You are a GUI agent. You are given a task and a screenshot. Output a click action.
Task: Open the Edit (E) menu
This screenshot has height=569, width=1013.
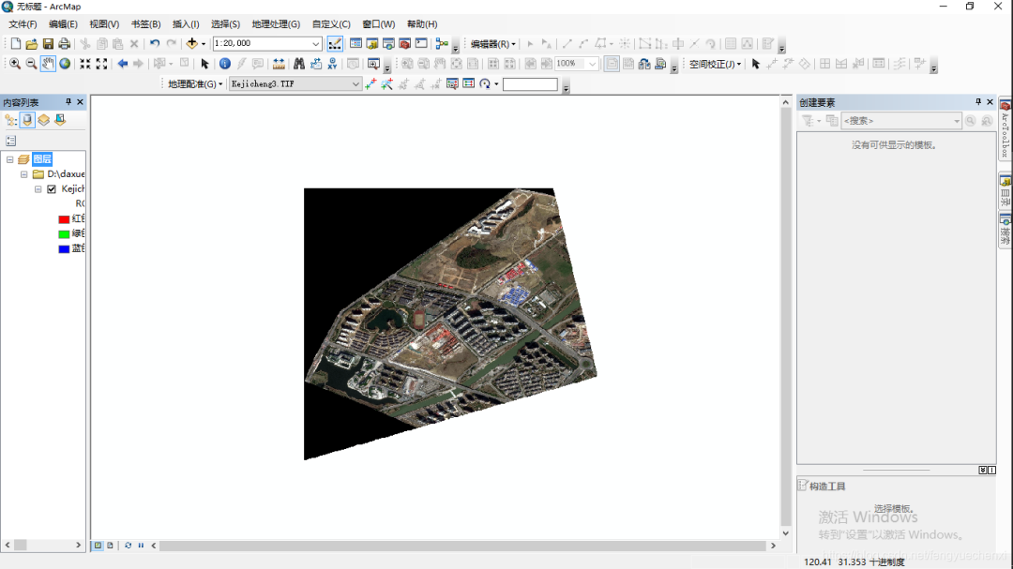coord(64,23)
